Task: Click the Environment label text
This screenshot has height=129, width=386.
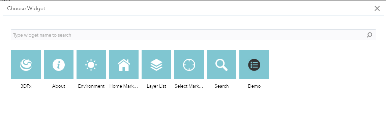Action: click(x=91, y=86)
